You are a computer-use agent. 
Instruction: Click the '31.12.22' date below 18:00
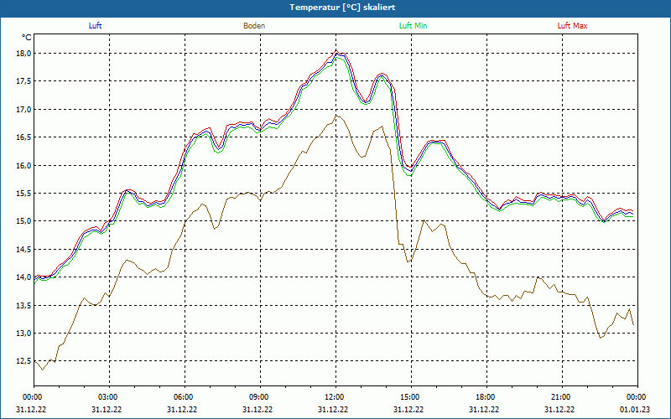click(483, 410)
